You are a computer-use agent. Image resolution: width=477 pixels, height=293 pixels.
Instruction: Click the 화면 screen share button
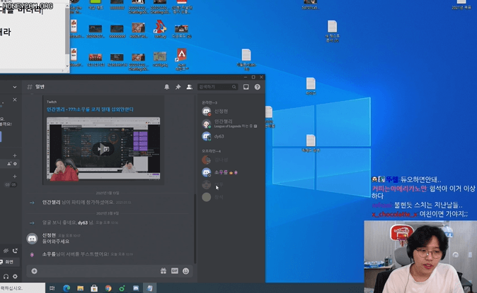point(8,262)
